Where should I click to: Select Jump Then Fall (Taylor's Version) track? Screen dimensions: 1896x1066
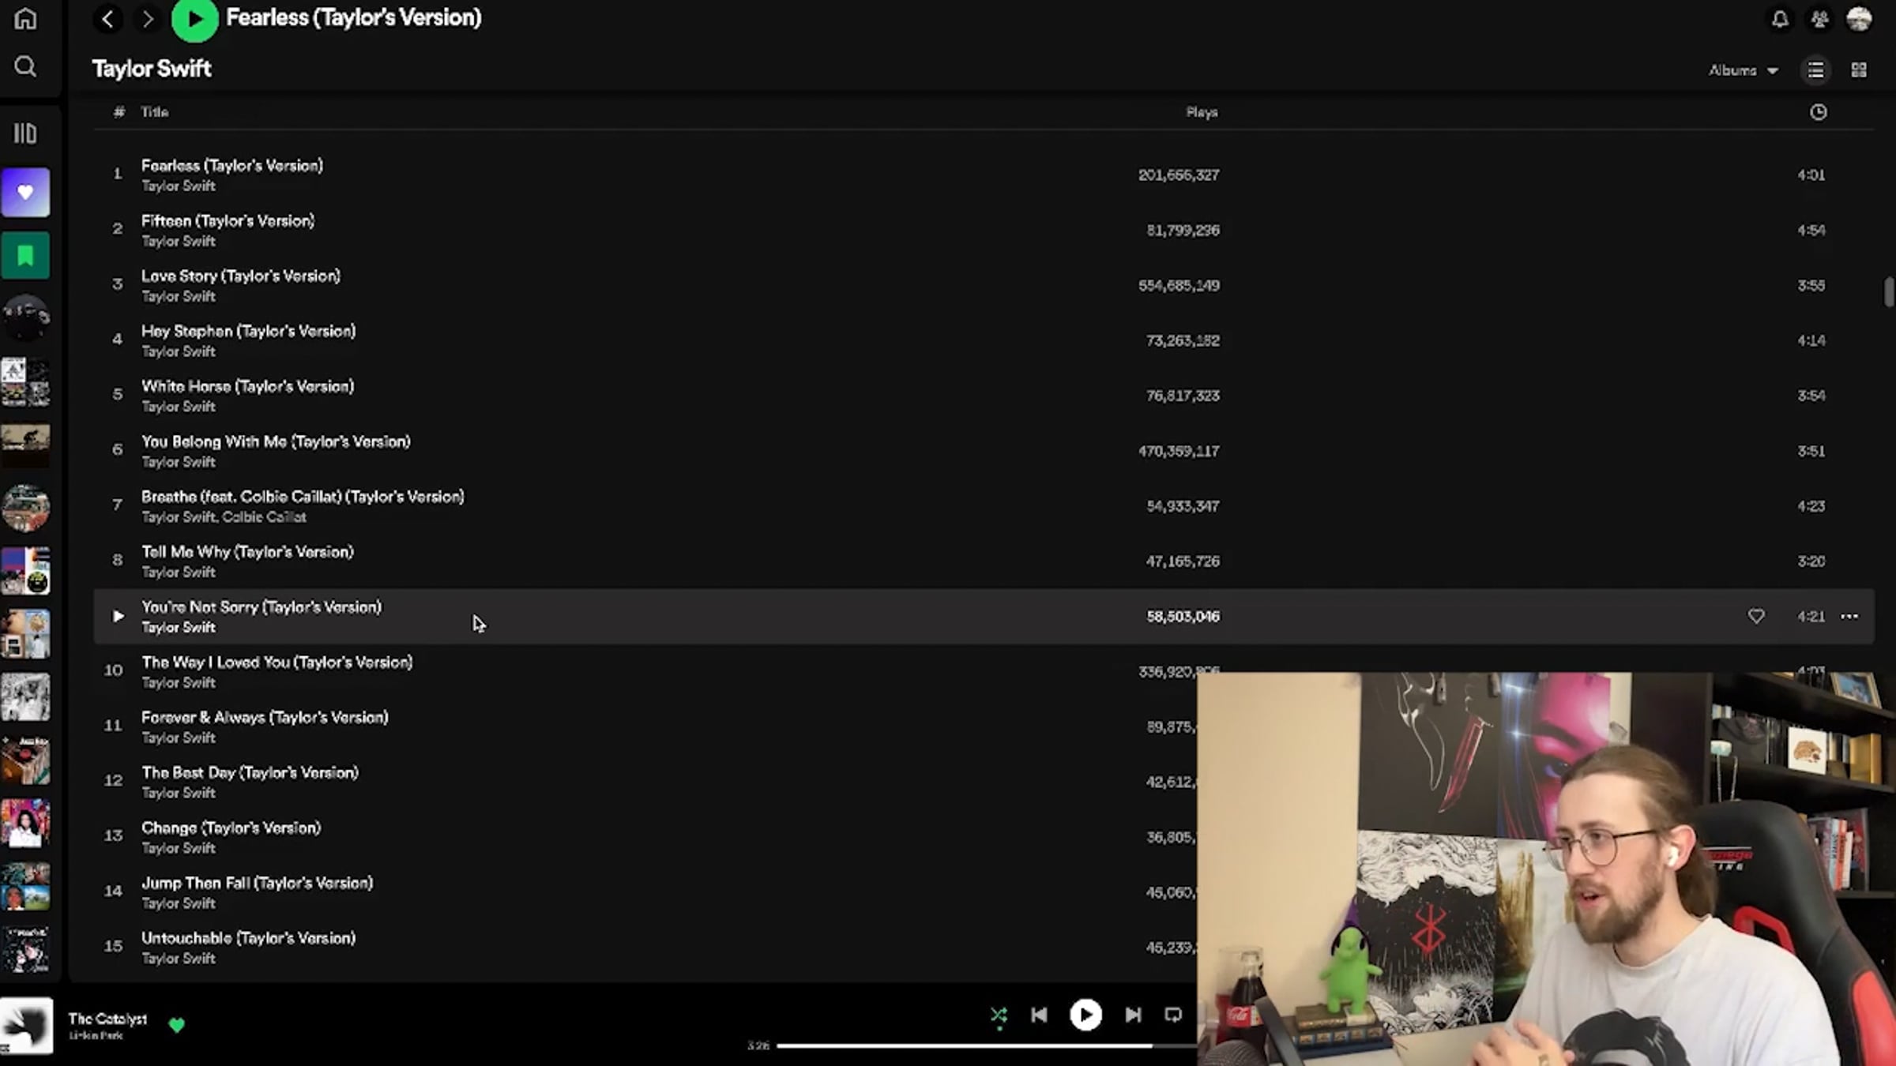click(x=257, y=884)
